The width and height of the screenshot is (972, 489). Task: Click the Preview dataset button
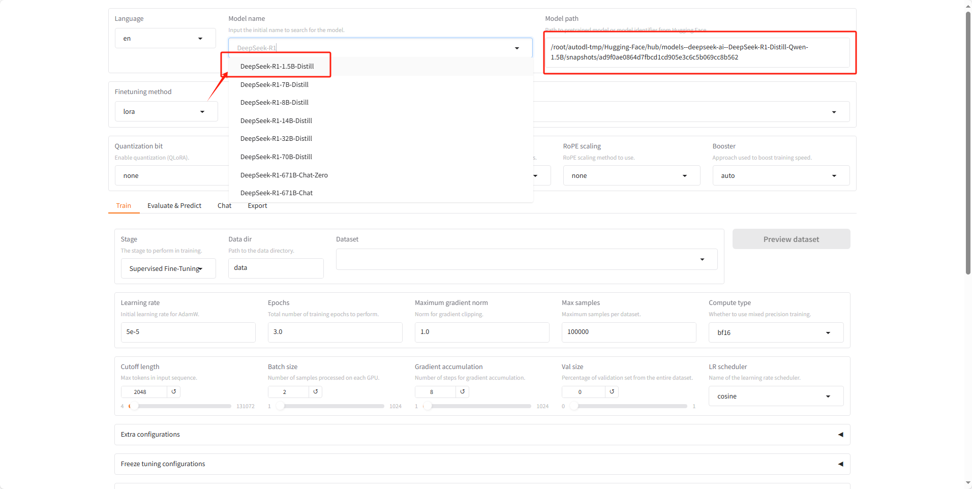[x=791, y=239]
